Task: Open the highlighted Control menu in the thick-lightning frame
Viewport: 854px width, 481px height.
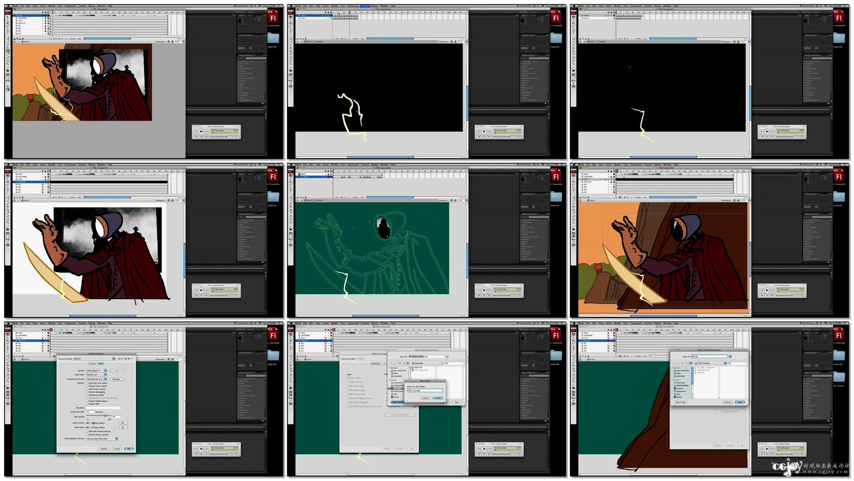Action: tap(365, 6)
